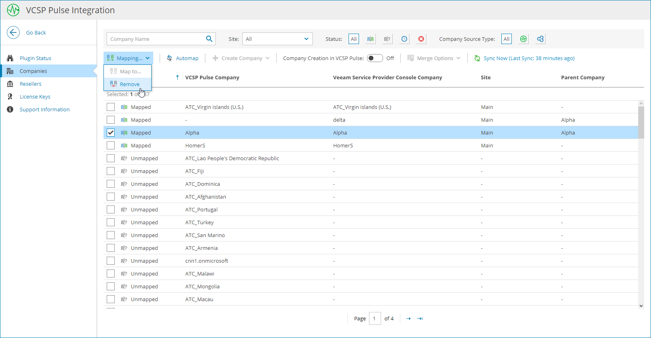Viewport: 651px width, 338px height.
Task: Expand the Merge Options chevron
Action: pyautogui.click(x=458, y=58)
